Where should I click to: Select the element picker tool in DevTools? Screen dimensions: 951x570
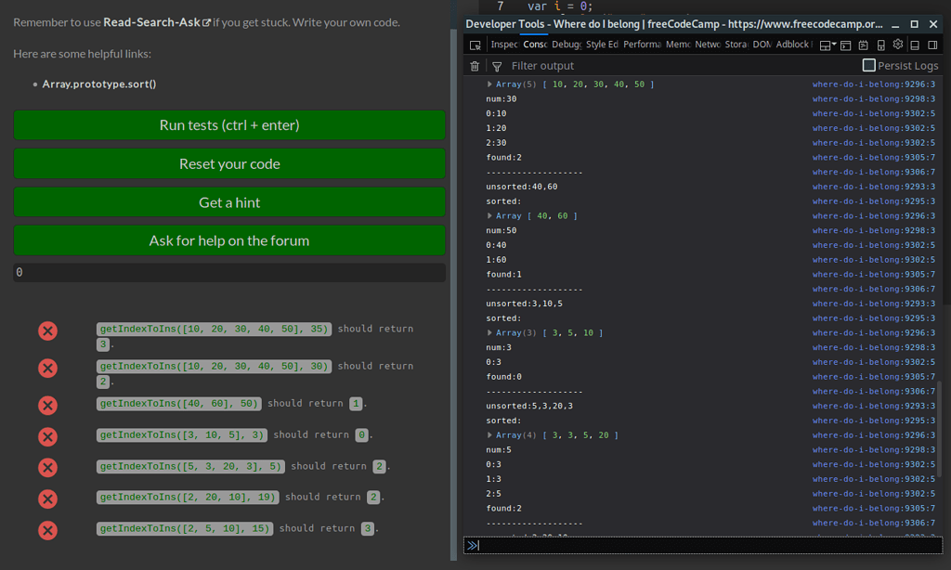pyautogui.click(x=475, y=44)
